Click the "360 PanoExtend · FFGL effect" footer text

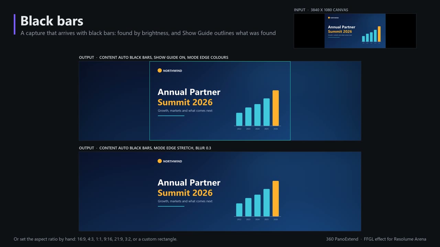[376, 239]
